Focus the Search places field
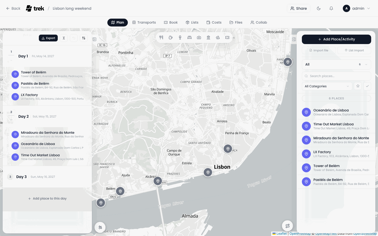 tap(337, 76)
